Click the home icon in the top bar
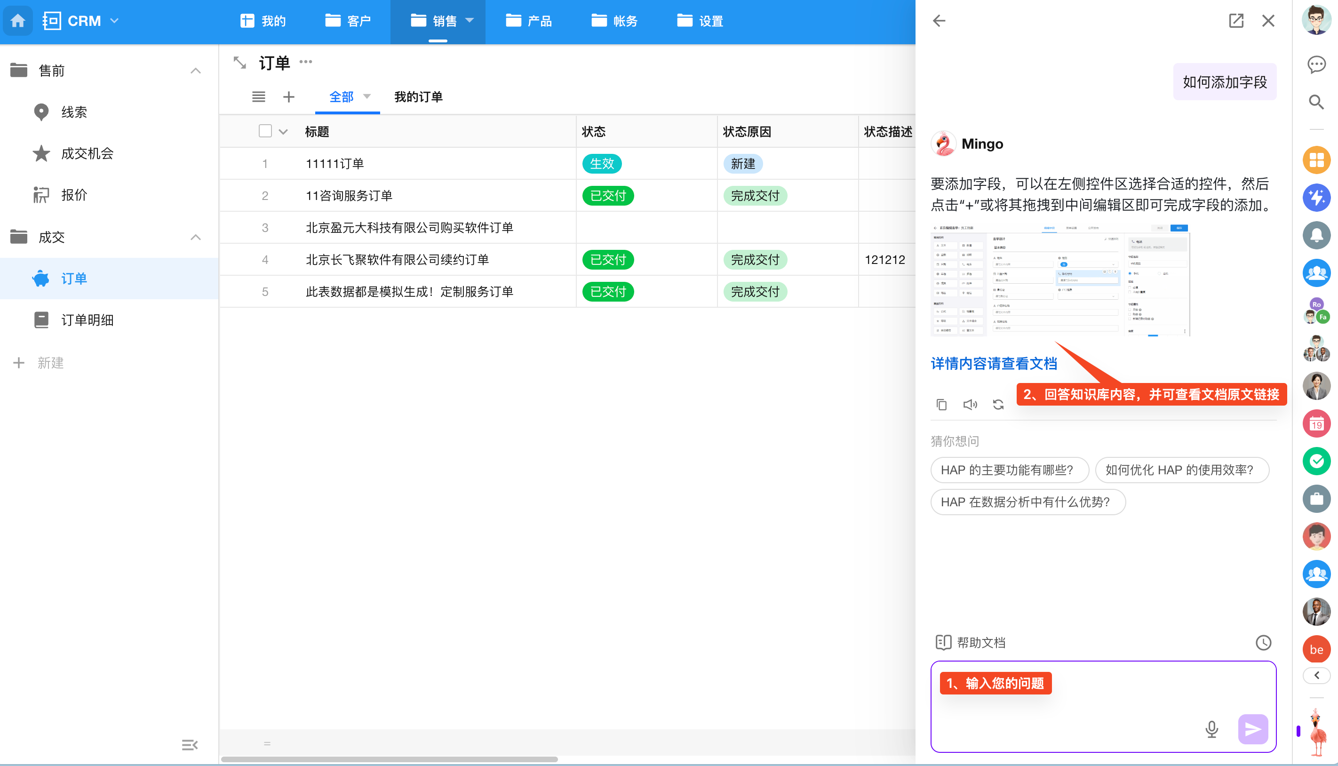Screen dimensions: 1338x766 [x=18, y=21]
